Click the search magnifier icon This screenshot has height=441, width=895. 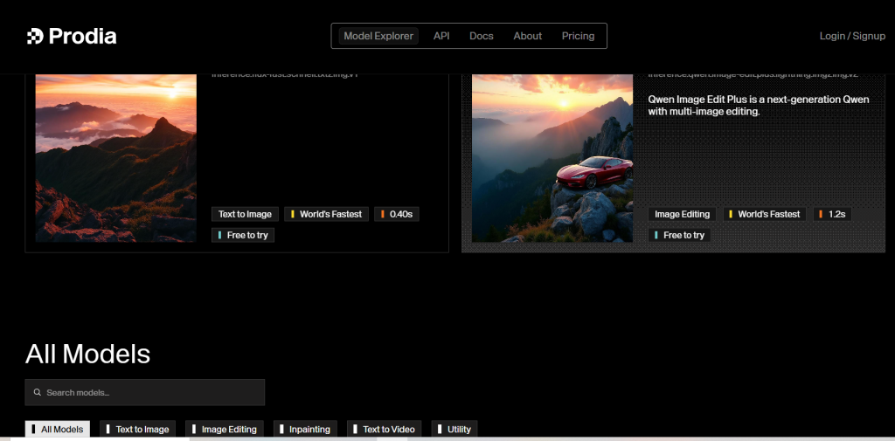pos(37,393)
